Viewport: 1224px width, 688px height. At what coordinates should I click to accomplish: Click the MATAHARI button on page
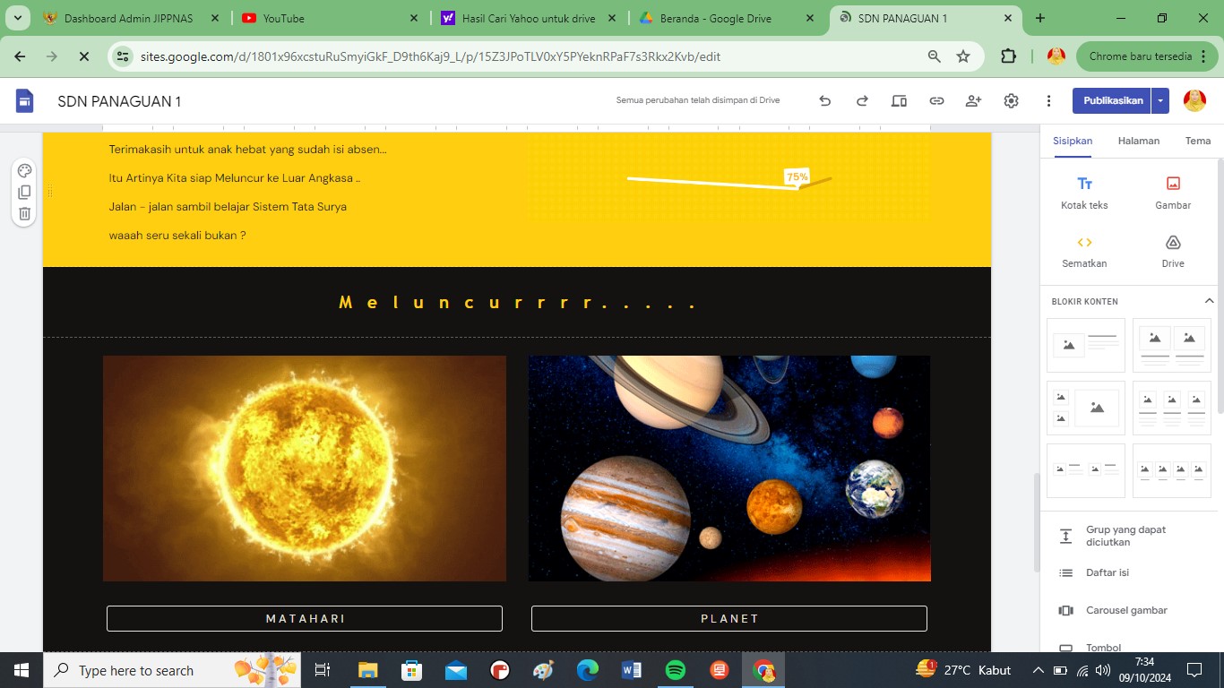coord(305,619)
